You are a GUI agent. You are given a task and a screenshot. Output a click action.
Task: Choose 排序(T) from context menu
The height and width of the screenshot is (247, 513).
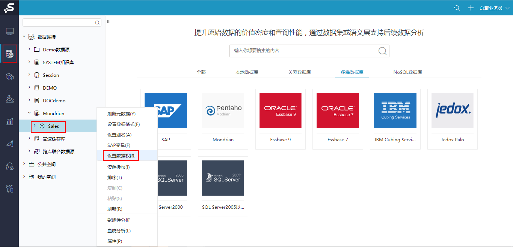[127, 177]
